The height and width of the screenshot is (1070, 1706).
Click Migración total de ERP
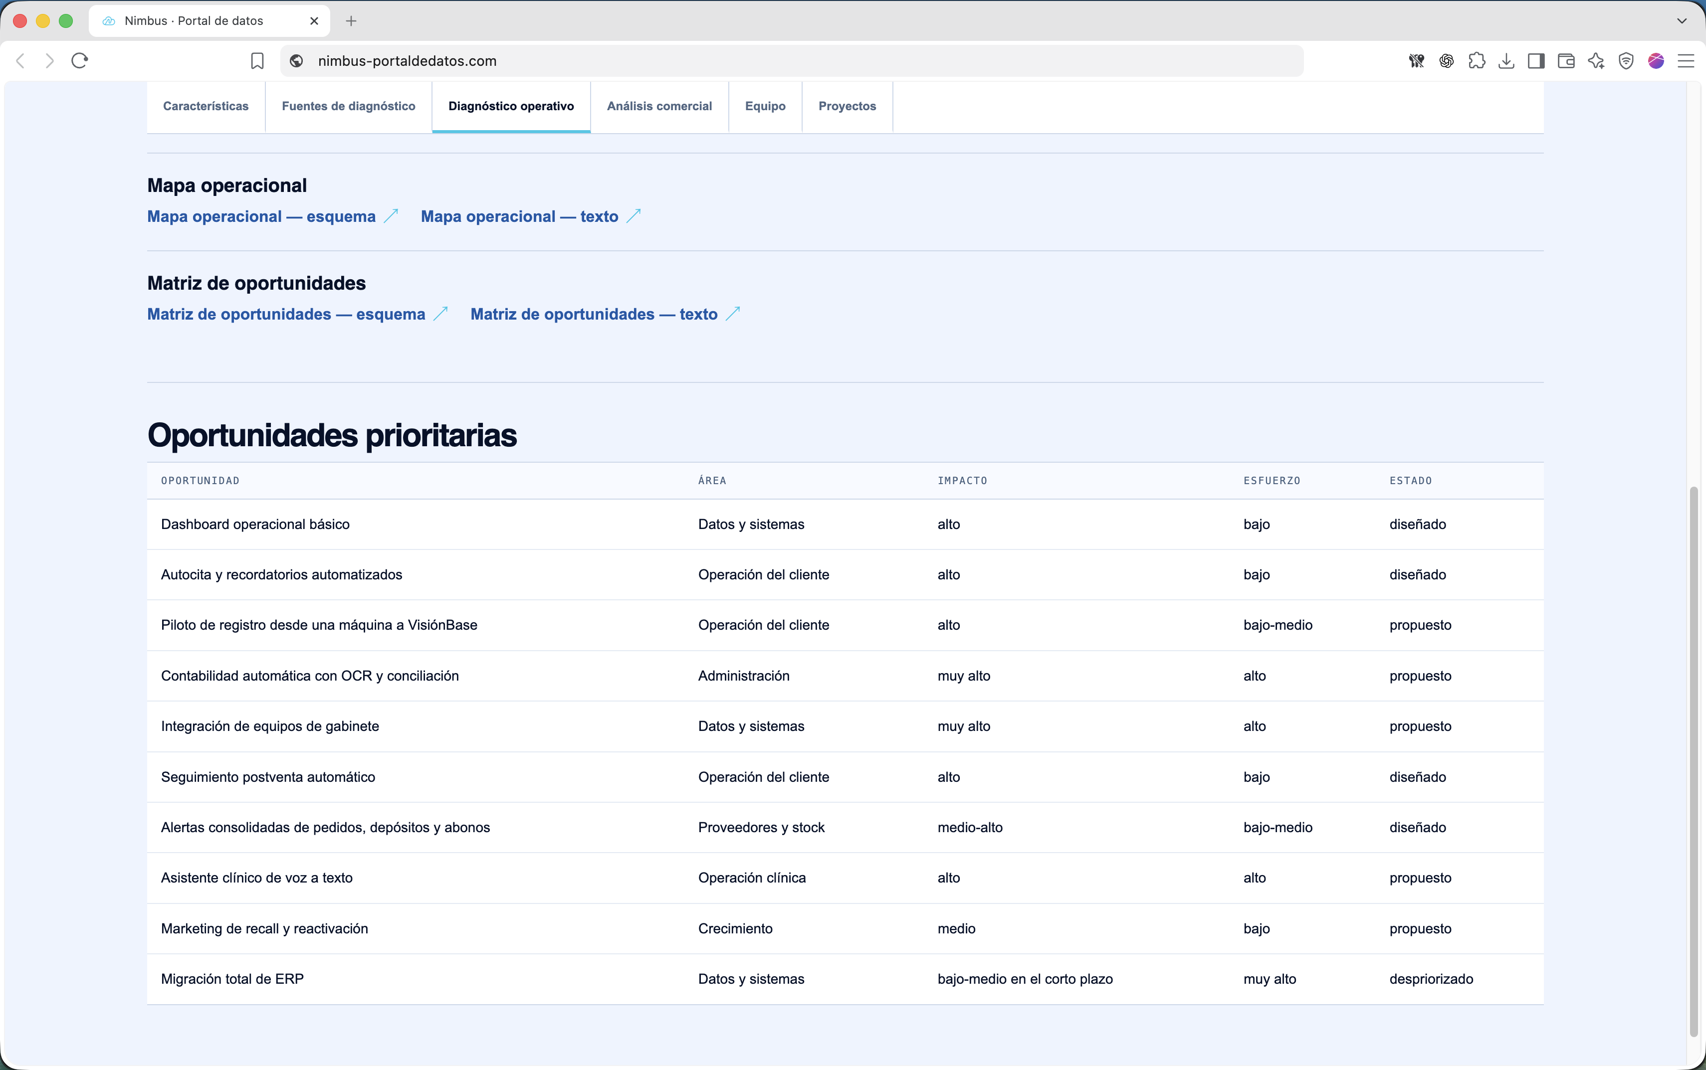click(232, 979)
